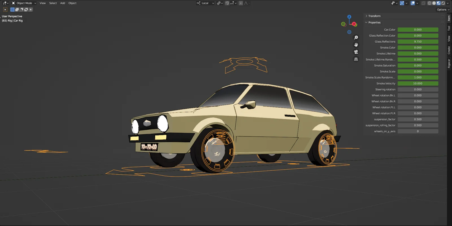
Task: Open the shading options dropdown
Action: [x=448, y=3]
